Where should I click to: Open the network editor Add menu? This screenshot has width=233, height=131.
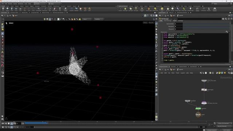click(162, 73)
